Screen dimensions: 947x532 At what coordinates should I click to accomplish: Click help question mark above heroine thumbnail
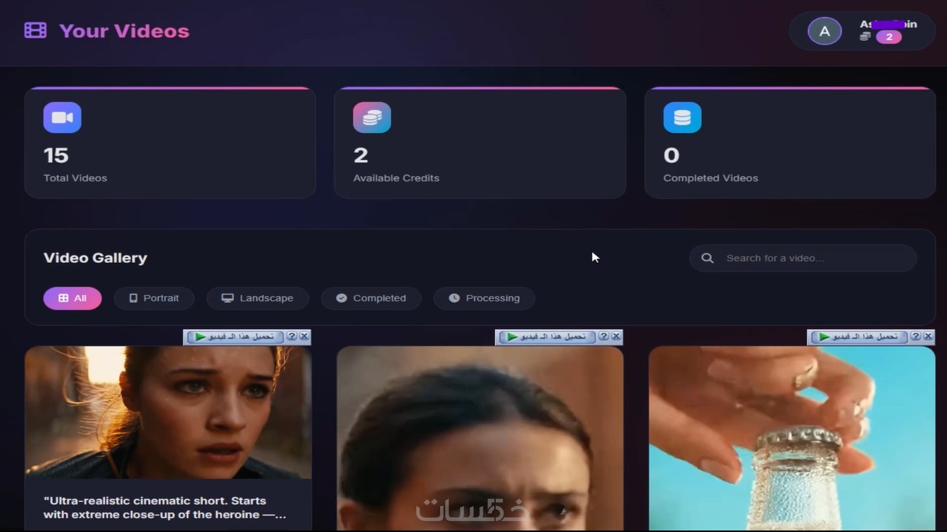292,337
